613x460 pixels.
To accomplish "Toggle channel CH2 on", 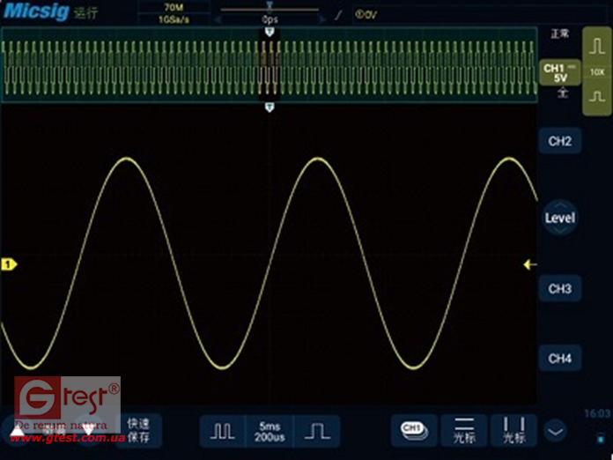I will (x=559, y=141).
